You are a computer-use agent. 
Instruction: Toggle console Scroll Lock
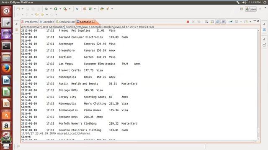(212, 22)
